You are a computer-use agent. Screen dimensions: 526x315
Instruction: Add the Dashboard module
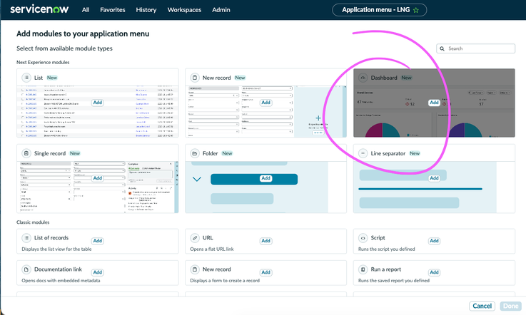click(x=434, y=103)
